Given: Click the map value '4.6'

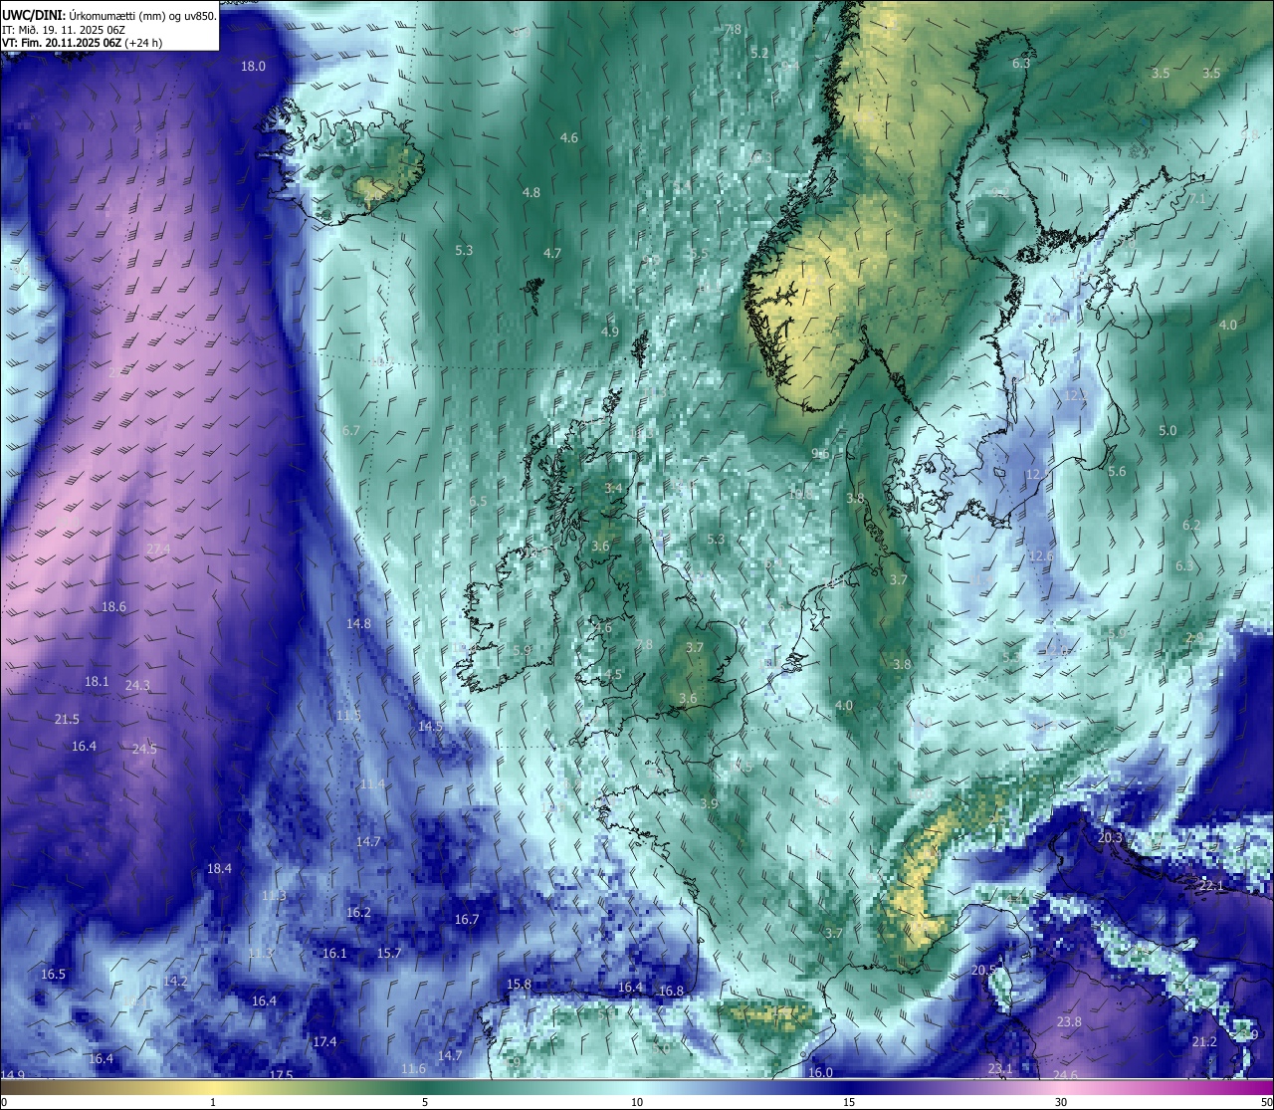Looking at the screenshot, I should pos(569,138).
